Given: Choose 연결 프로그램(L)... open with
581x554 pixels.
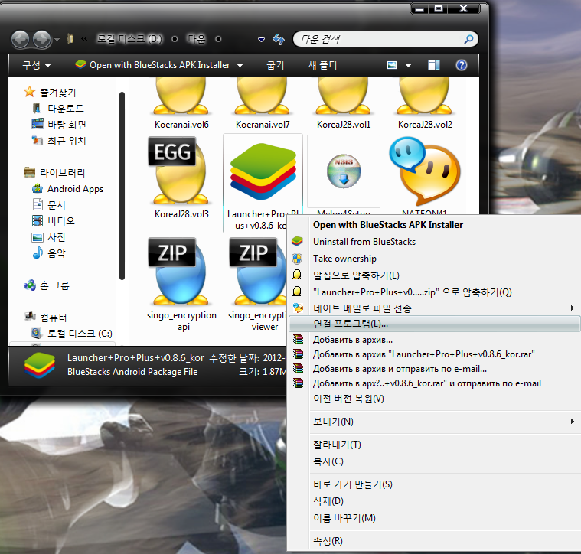Looking at the screenshot, I should coord(433,324).
